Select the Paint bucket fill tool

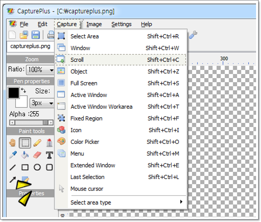click(x=25, y=155)
